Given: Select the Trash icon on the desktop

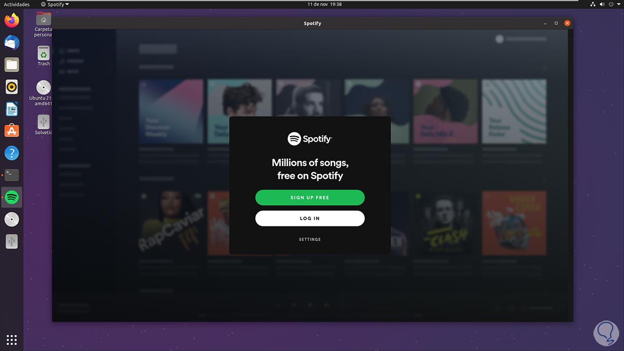Looking at the screenshot, I should (x=44, y=56).
